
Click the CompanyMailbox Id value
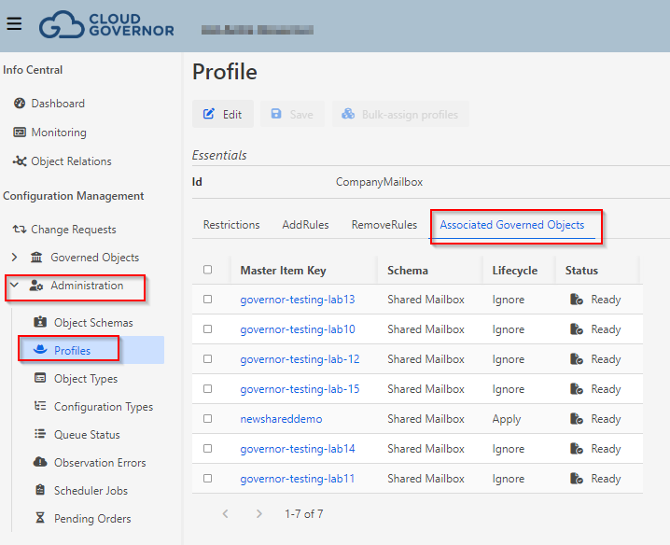point(379,182)
